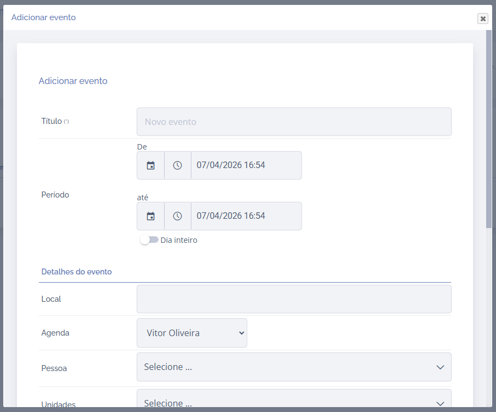
Task: Close the Adicionar evento dialog
Action: pos(483,19)
